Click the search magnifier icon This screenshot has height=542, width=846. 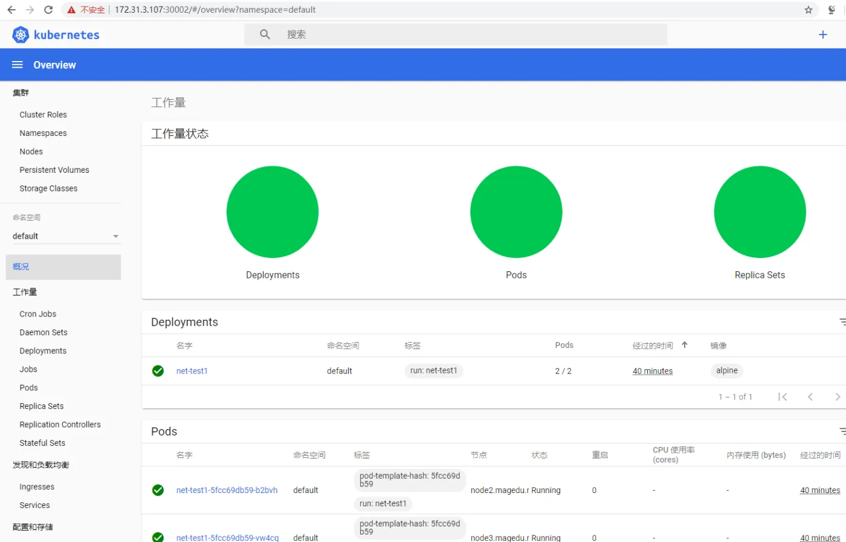(265, 34)
